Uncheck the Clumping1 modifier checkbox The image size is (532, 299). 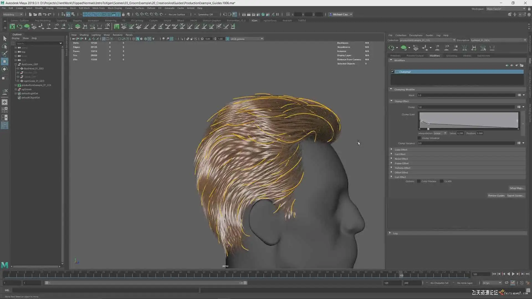[393, 72]
